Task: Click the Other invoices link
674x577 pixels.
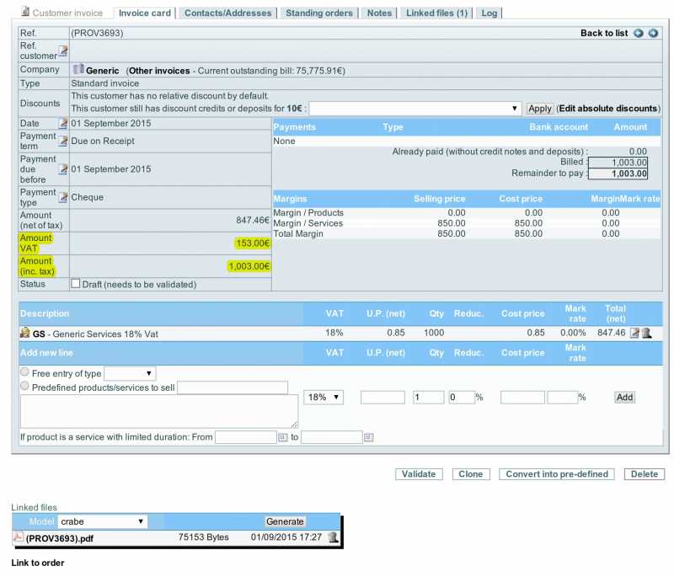Action: (159, 71)
